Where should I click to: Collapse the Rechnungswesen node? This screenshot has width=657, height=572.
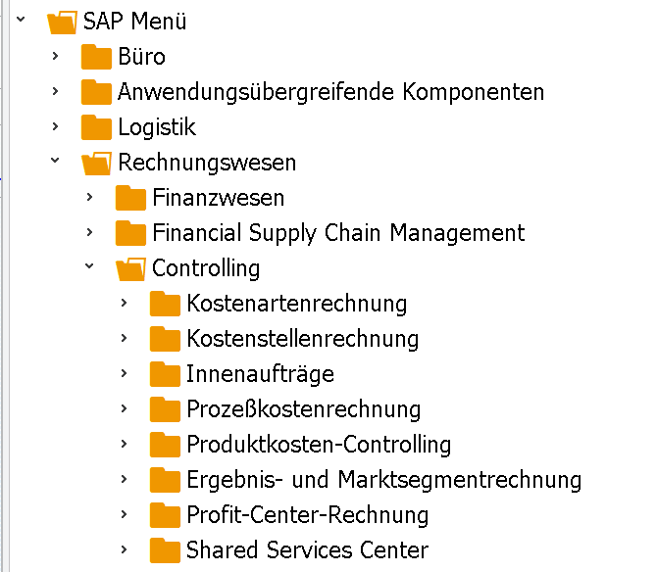pos(55,160)
